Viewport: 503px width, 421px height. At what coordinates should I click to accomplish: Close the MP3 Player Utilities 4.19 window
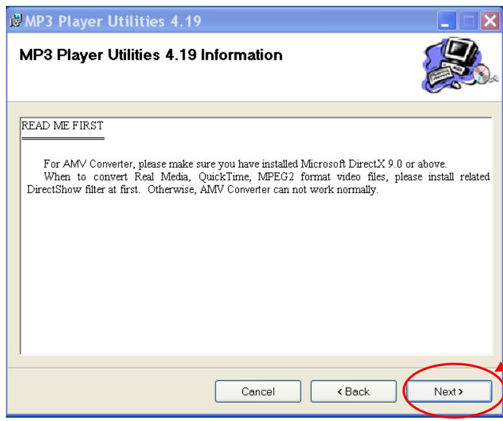point(490,21)
